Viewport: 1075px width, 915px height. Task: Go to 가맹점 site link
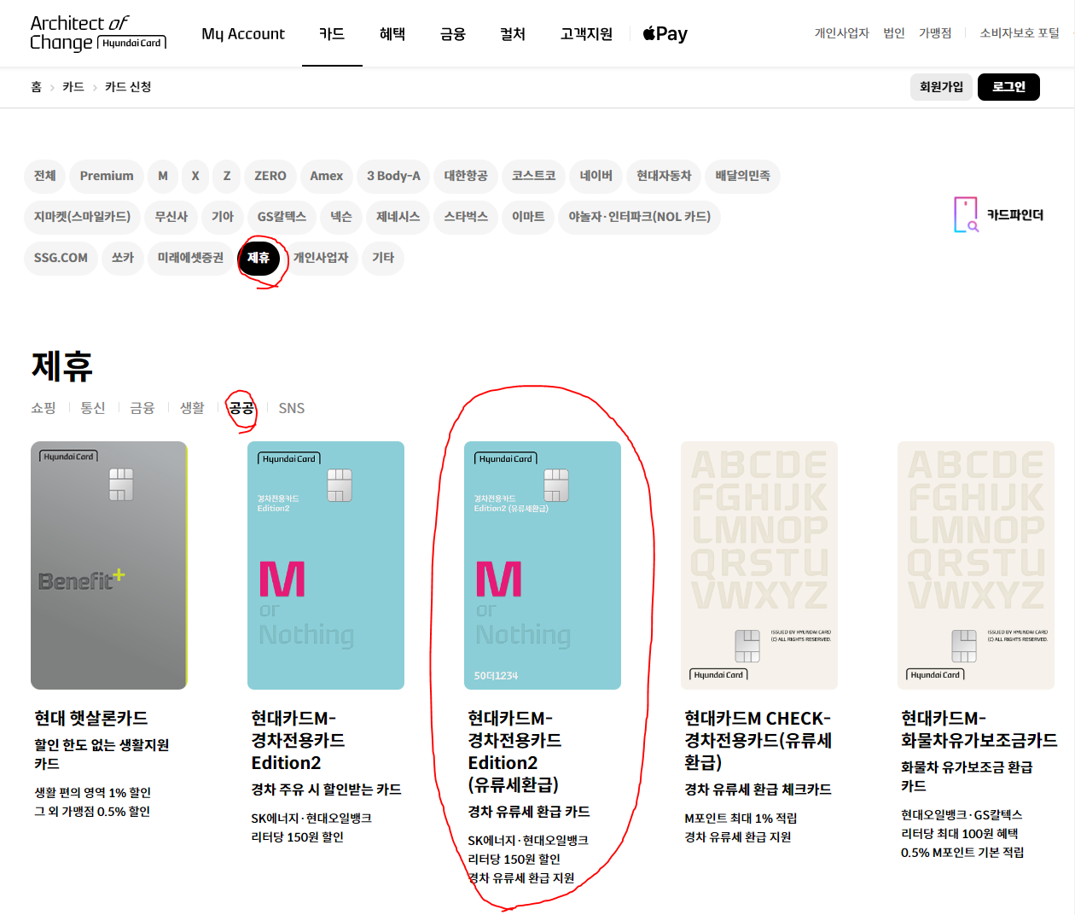935,33
